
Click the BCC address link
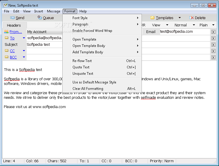click(x=13, y=57)
